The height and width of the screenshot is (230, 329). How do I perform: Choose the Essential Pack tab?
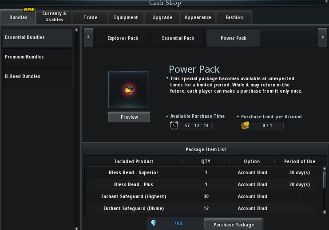(178, 38)
